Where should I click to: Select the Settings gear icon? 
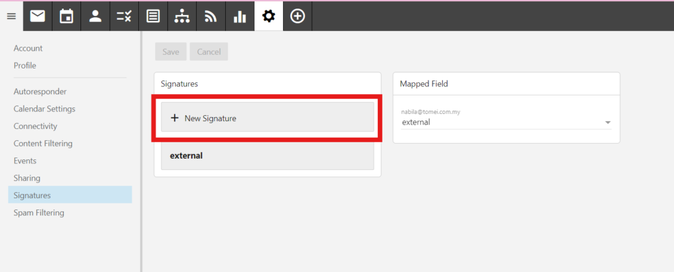pyautogui.click(x=269, y=16)
